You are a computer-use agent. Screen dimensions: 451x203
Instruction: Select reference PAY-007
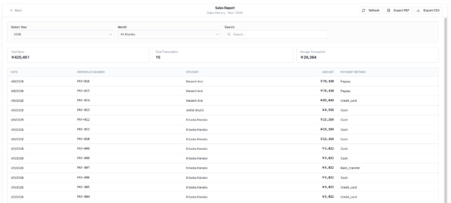tap(83, 168)
